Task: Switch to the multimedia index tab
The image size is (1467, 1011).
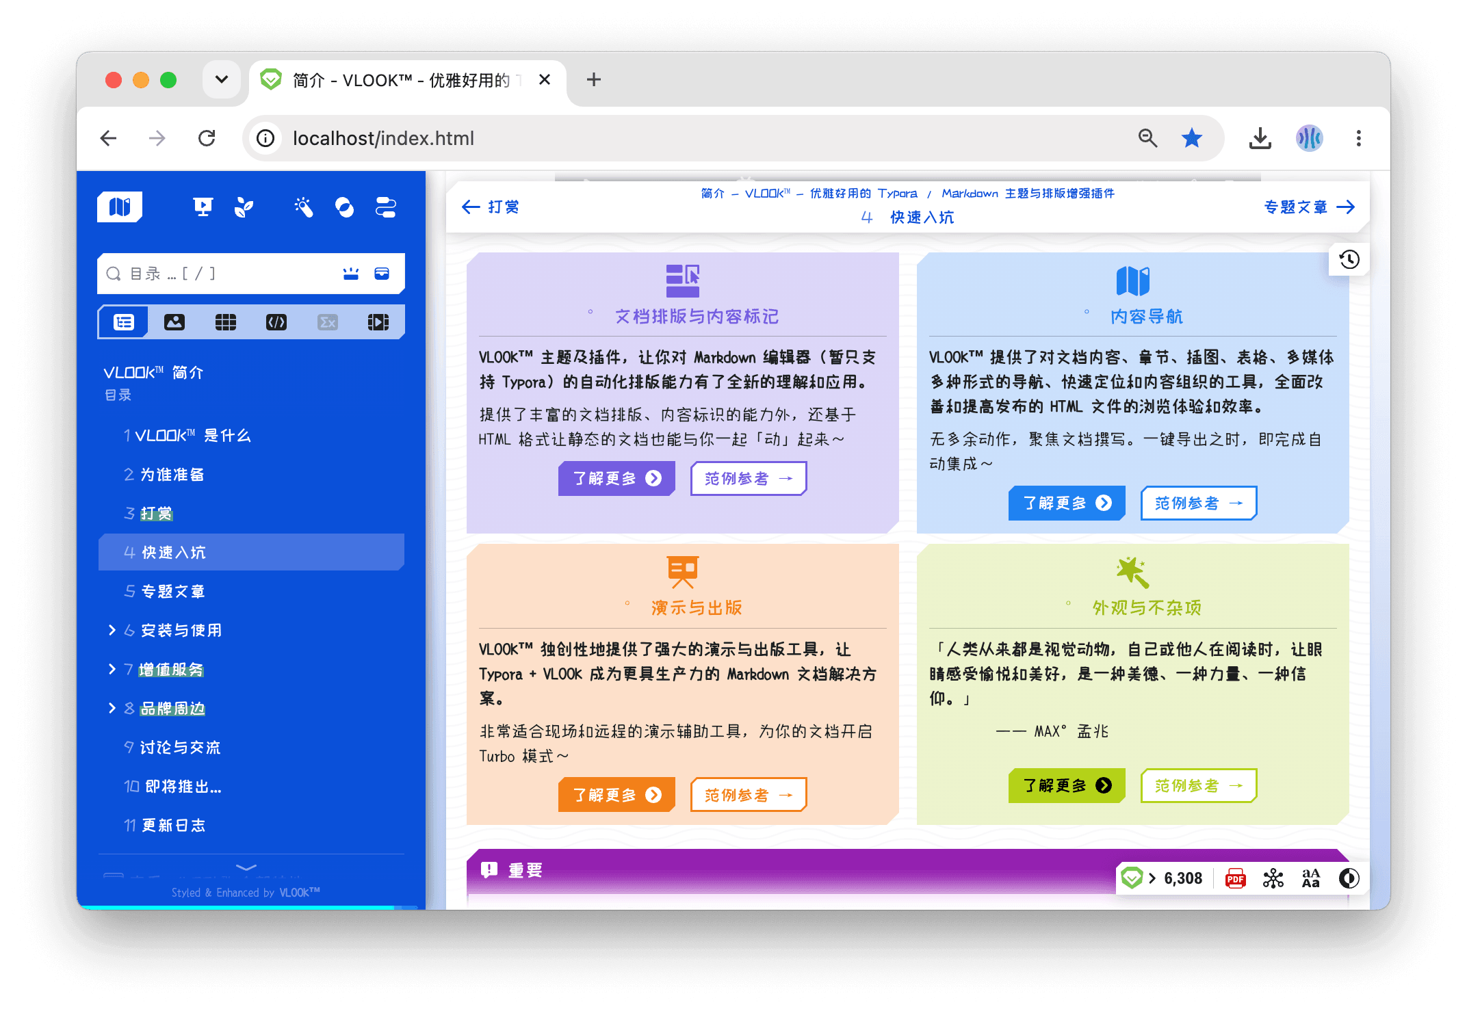Action: (378, 322)
